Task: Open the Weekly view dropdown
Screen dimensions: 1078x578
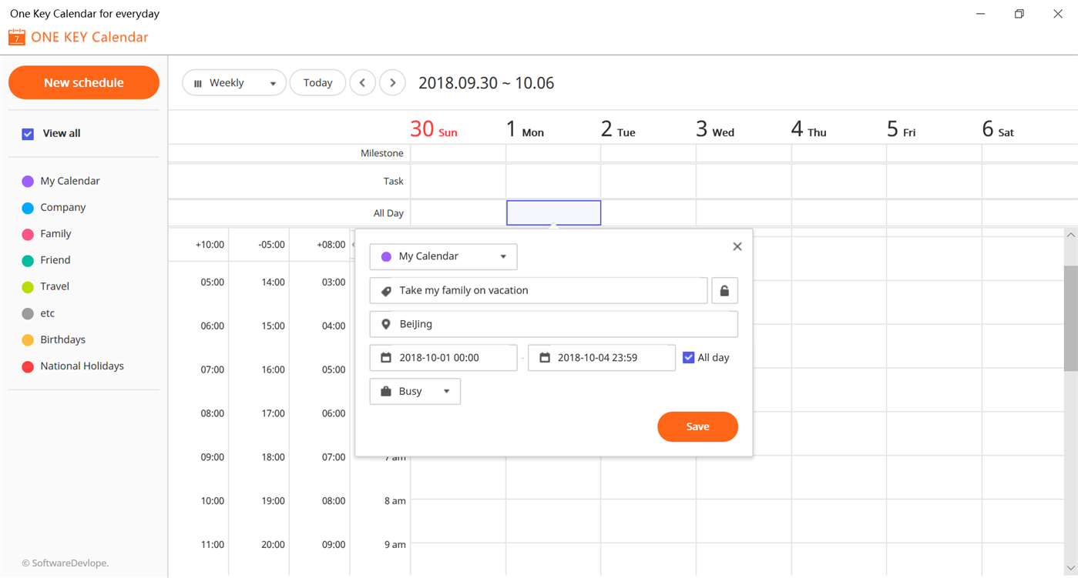Action: coord(273,82)
